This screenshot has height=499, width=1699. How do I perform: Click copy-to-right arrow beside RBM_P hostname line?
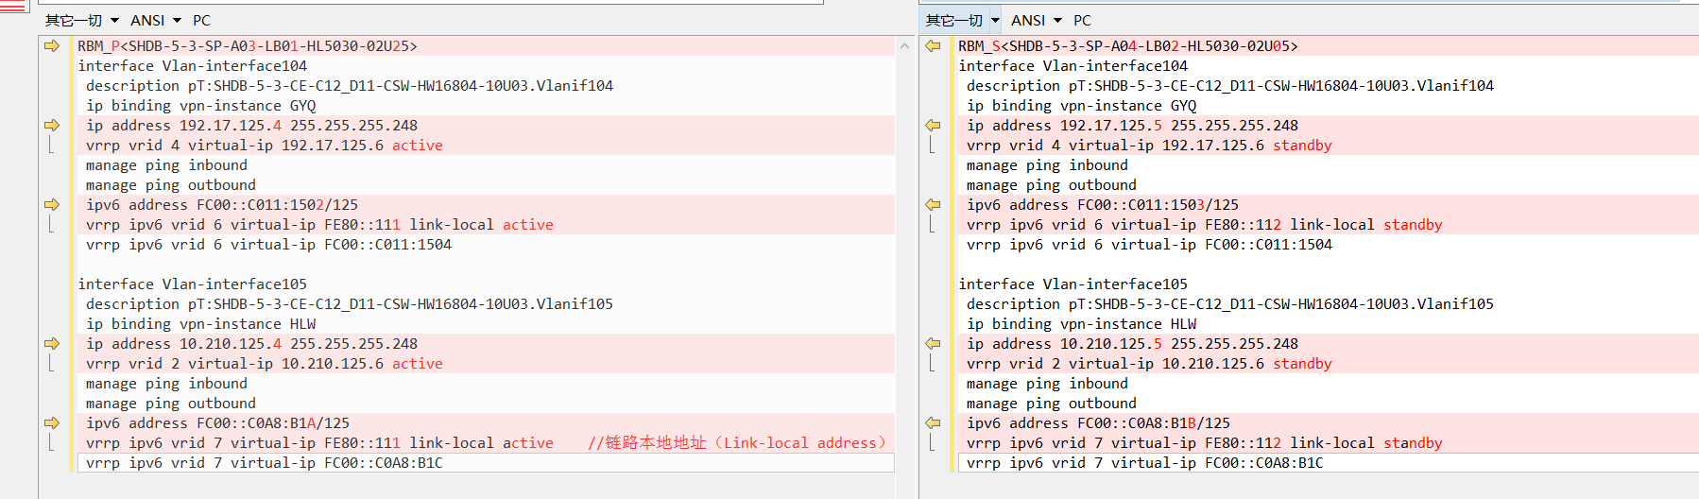pos(51,46)
